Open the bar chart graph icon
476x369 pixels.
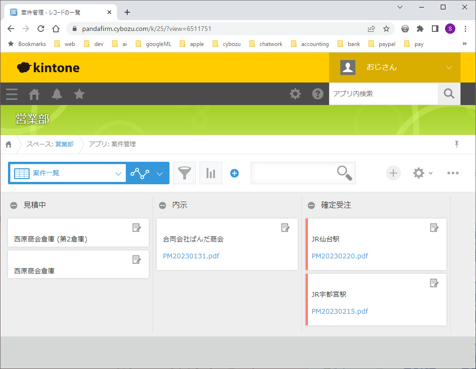click(211, 173)
